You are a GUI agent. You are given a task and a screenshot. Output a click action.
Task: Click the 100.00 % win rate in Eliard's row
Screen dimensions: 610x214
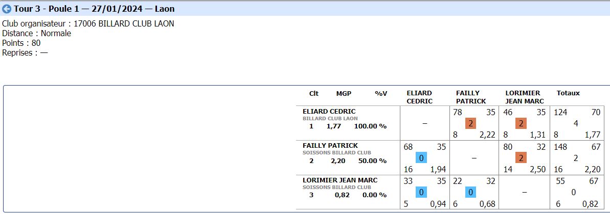(x=372, y=126)
